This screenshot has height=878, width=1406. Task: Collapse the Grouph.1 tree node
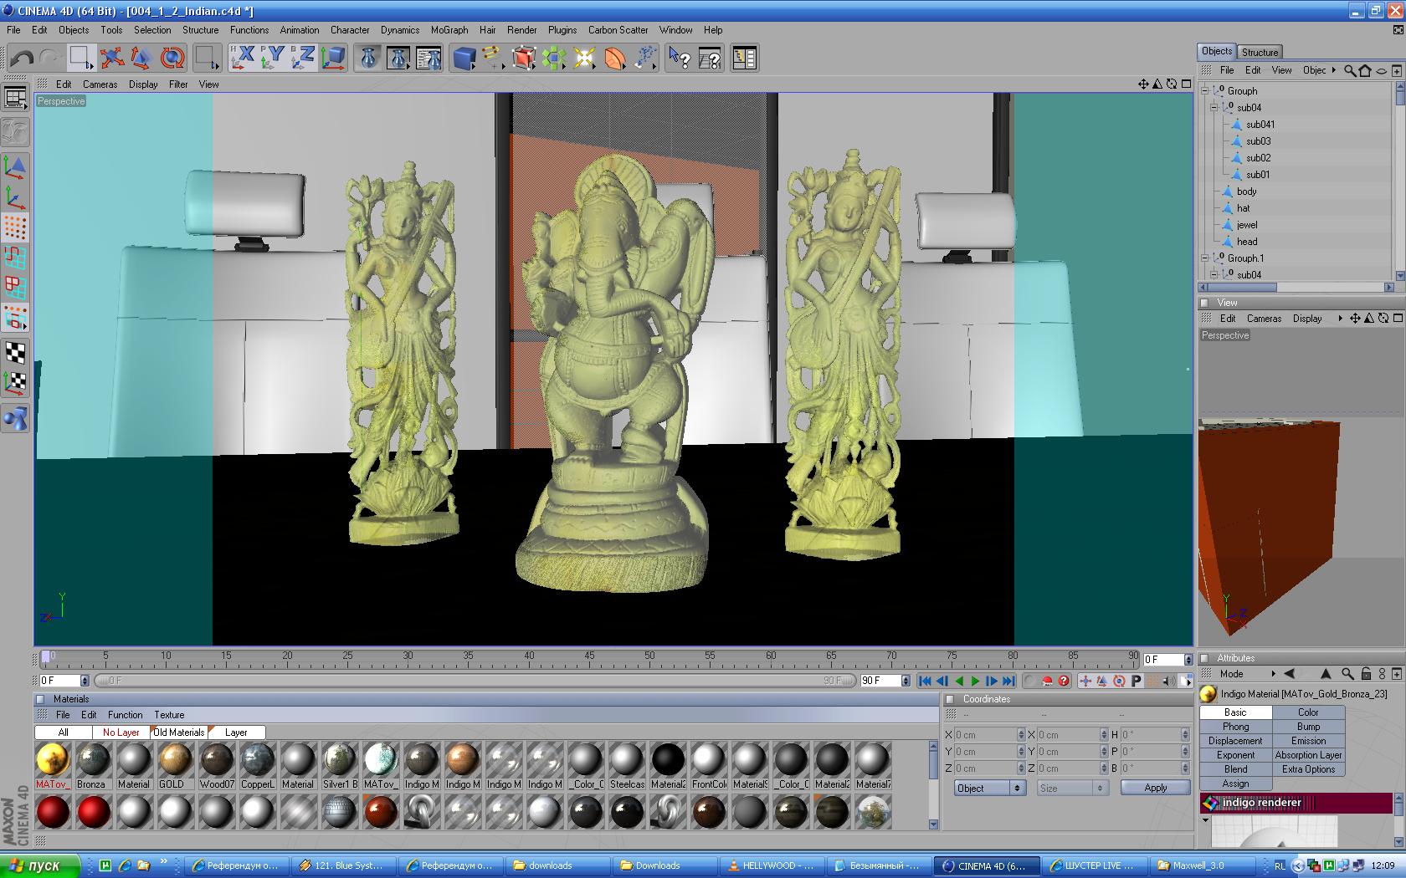tap(1205, 258)
